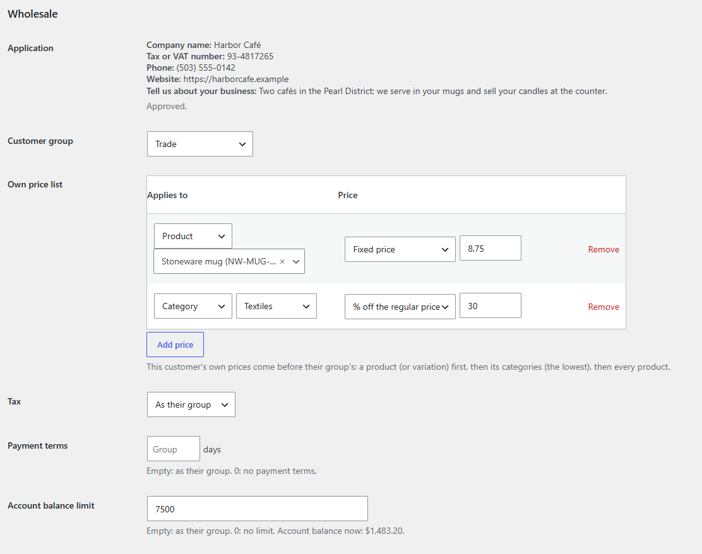Clear the Stoneware mug selection with x
702x554 pixels.
282,261
